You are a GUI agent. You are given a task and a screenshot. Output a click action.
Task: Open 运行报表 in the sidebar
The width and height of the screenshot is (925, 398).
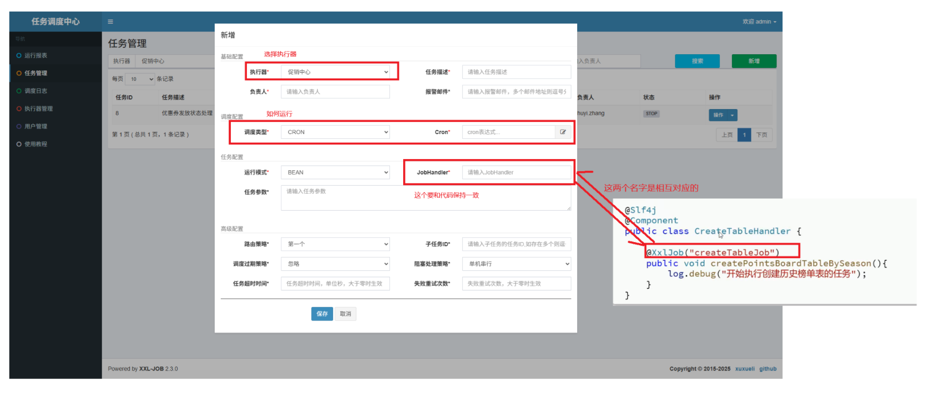(55, 55)
